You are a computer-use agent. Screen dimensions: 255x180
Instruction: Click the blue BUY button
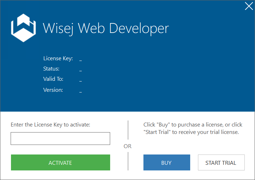[x=167, y=162]
